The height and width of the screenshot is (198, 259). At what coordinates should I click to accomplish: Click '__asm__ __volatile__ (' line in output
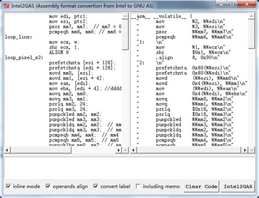point(162,16)
